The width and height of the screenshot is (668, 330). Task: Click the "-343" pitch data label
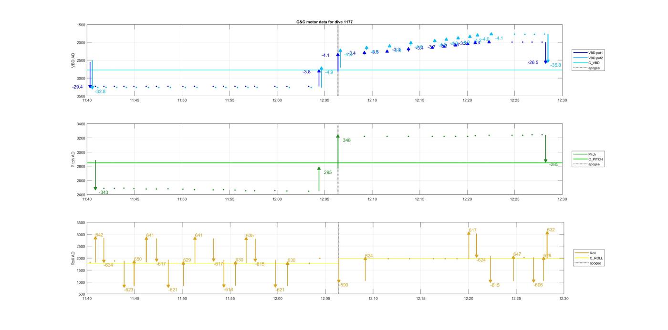tap(104, 192)
